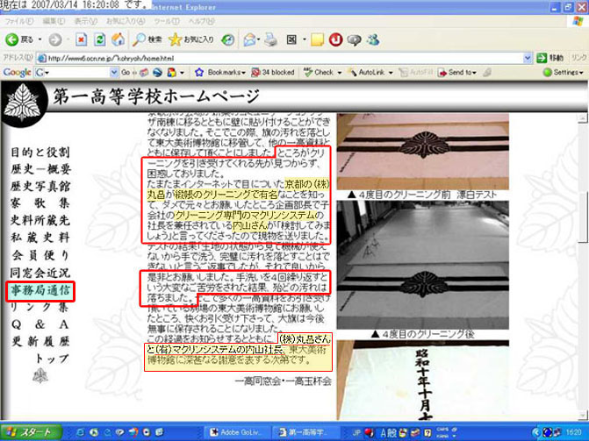Open the リンク集 sidebar link
This screenshot has height=441, width=589.
click(x=40, y=307)
